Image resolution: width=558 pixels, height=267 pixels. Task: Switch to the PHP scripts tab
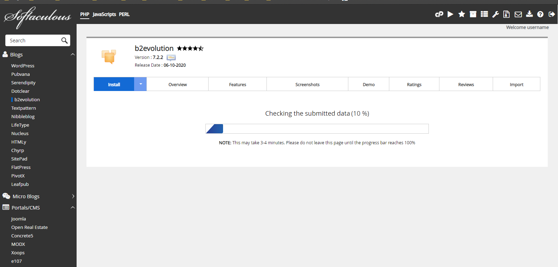click(x=85, y=14)
